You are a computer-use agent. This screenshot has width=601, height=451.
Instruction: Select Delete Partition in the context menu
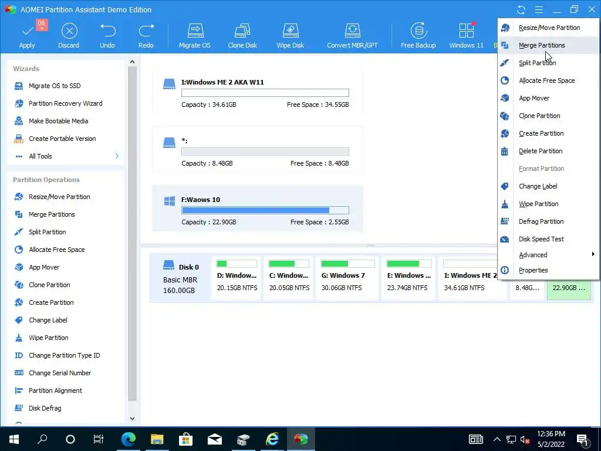pos(549,151)
